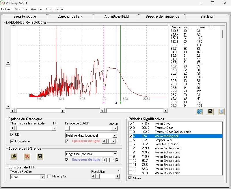
Task: Click the save list floppy icon under period table
Action: (210, 111)
